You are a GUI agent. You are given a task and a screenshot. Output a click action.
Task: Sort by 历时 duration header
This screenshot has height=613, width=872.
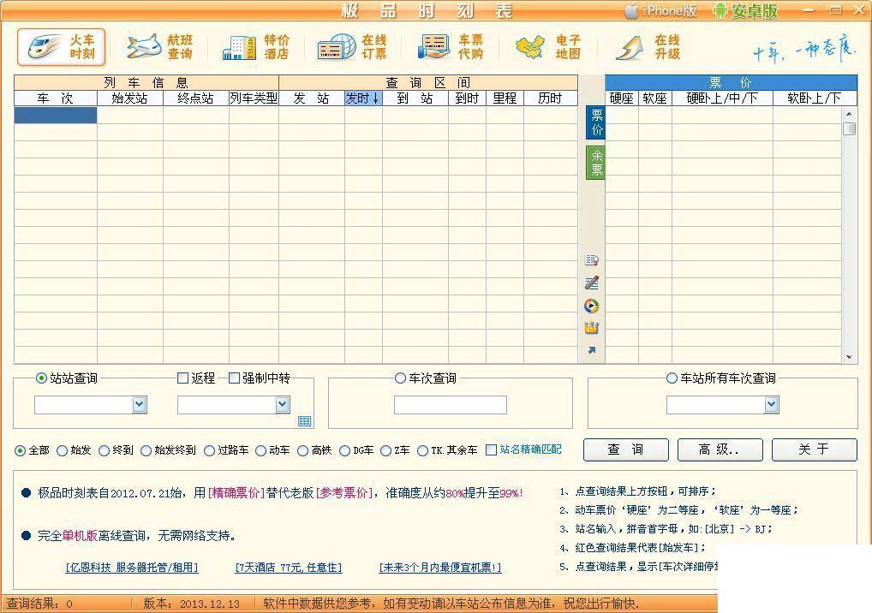551,98
